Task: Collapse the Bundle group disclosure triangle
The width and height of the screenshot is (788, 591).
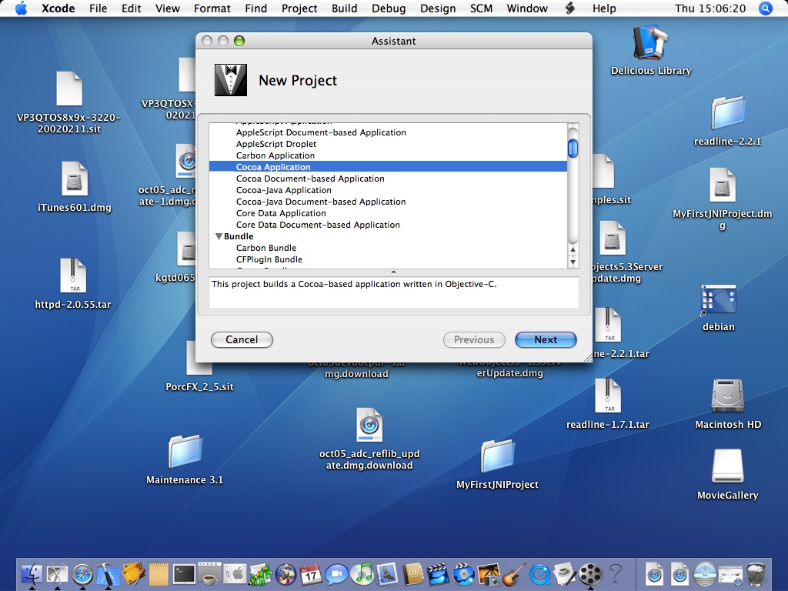Action: [219, 236]
